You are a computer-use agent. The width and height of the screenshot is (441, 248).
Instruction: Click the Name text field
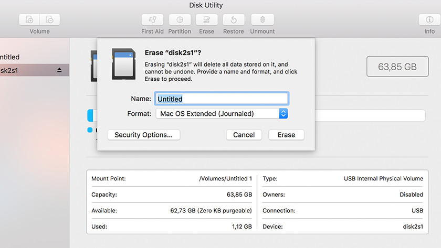click(221, 99)
